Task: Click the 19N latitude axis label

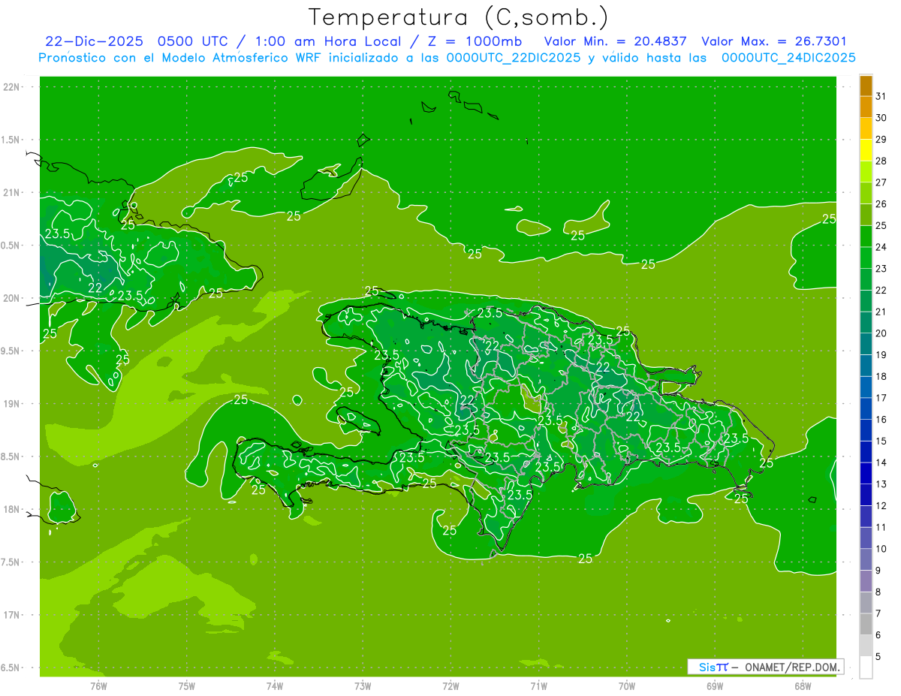Action: (11, 403)
